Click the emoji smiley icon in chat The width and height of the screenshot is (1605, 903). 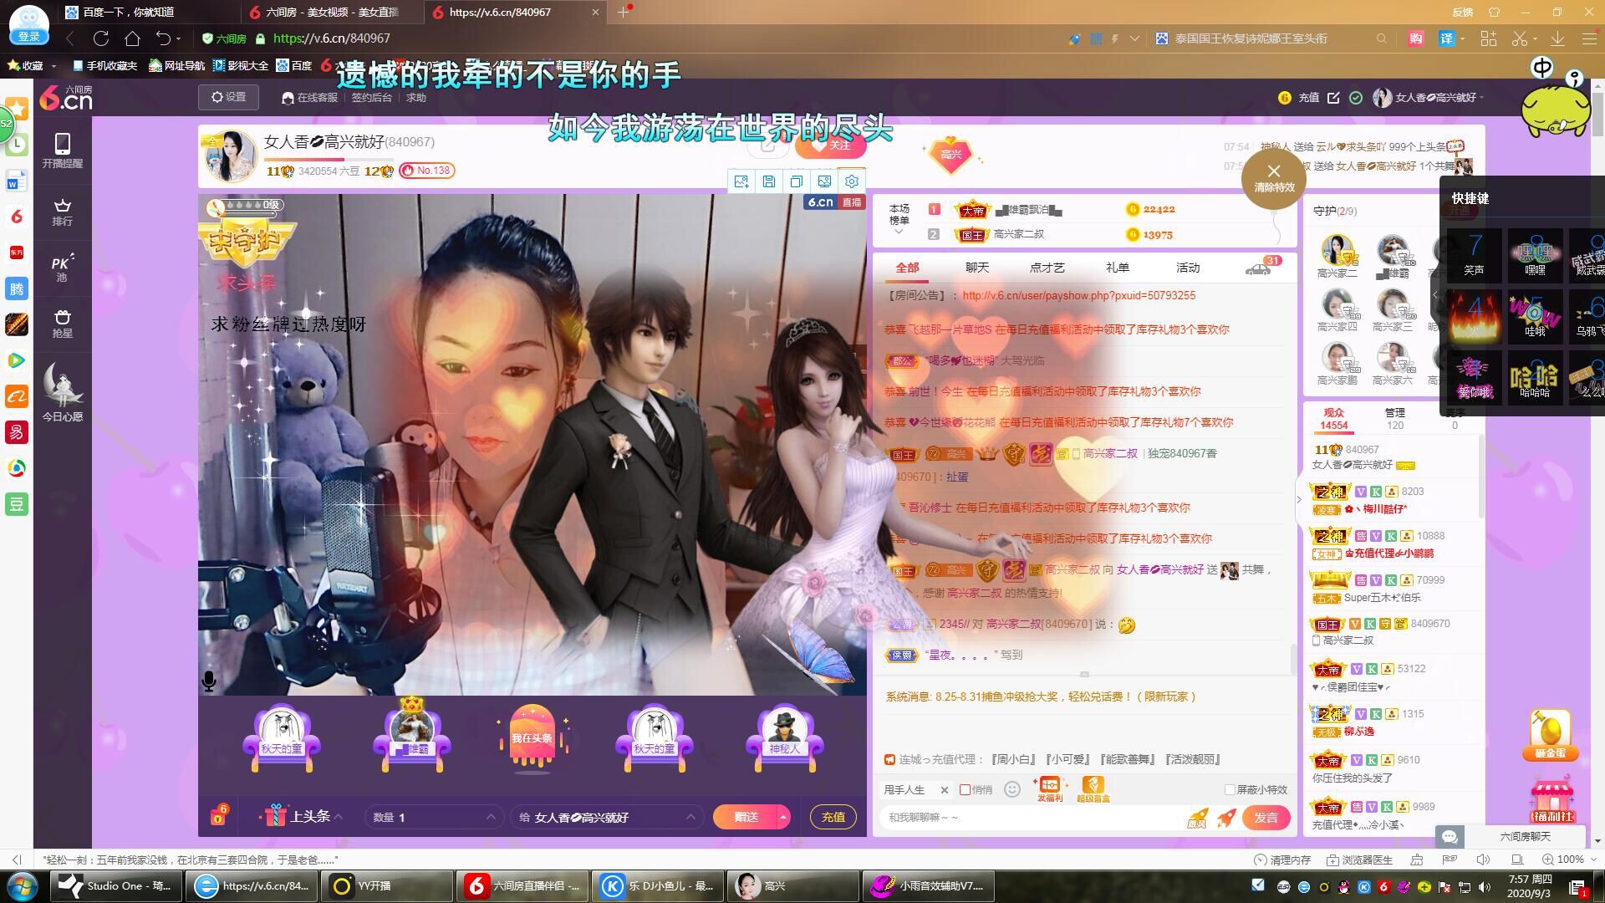[x=1012, y=789]
